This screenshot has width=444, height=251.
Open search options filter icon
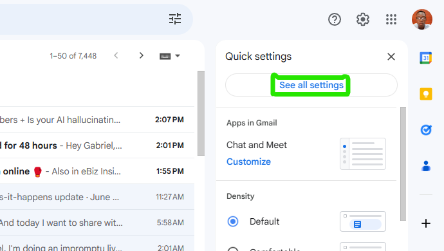tap(175, 19)
